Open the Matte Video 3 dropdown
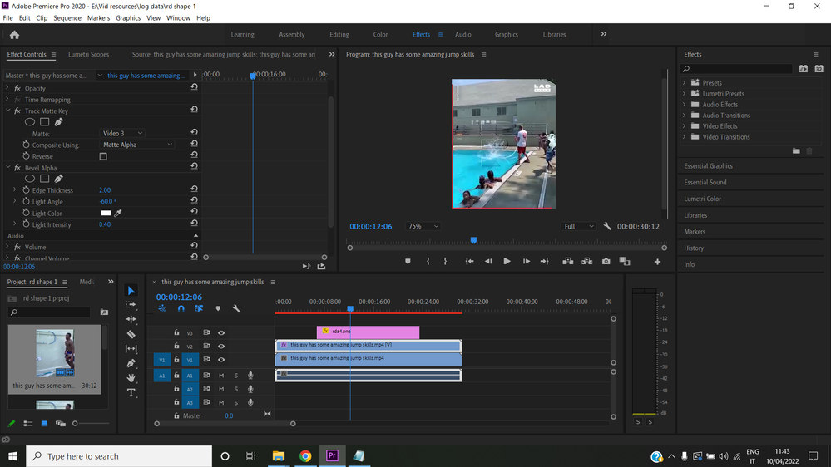This screenshot has width=831, height=467. tap(122, 133)
